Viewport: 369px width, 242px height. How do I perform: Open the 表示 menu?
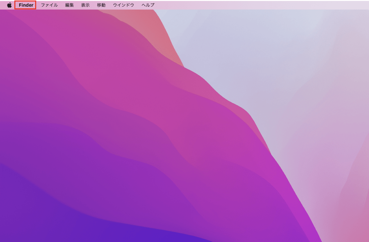coord(85,5)
